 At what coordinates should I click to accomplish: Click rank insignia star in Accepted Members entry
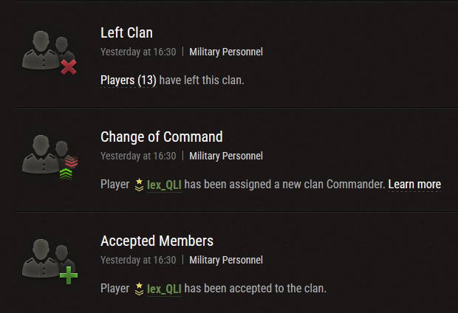pos(139,289)
